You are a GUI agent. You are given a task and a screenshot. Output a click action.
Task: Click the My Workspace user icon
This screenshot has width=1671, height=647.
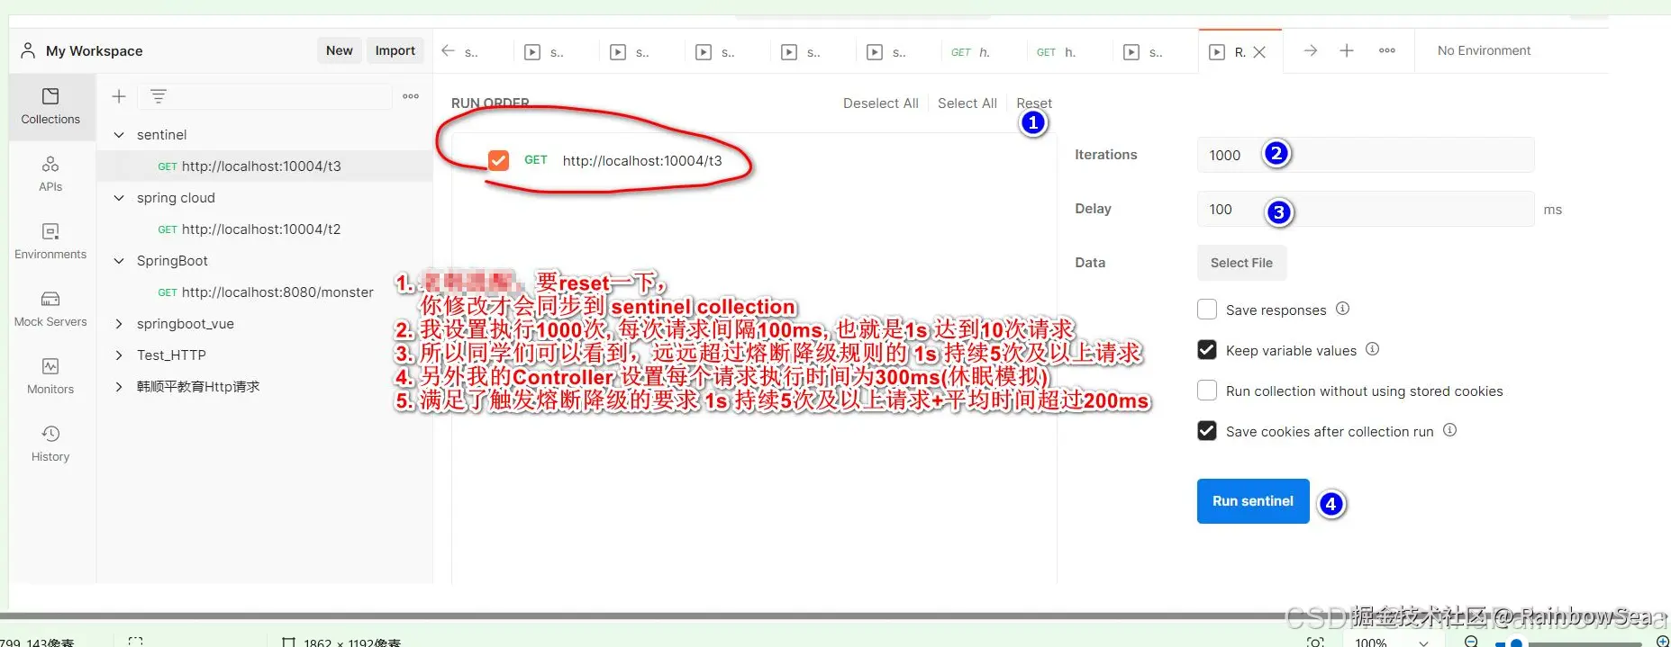pos(28,50)
